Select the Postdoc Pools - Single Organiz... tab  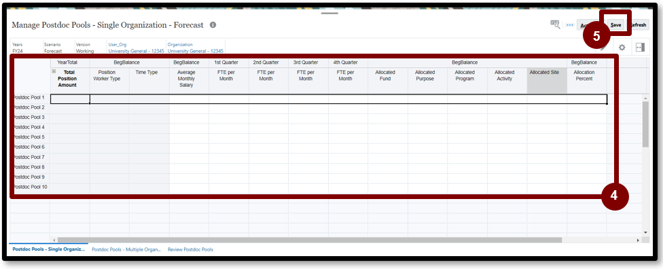click(x=49, y=249)
